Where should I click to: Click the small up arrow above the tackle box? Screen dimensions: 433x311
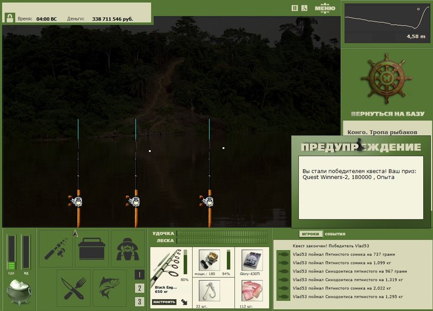75,234
